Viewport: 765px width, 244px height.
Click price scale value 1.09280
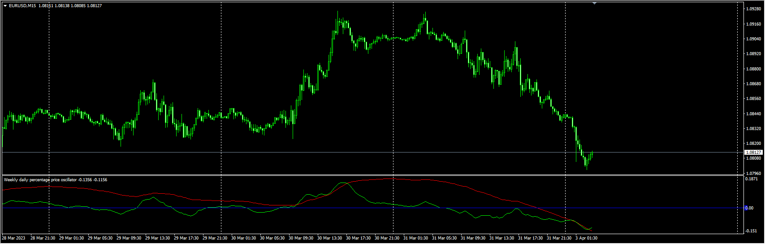[x=753, y=9]
